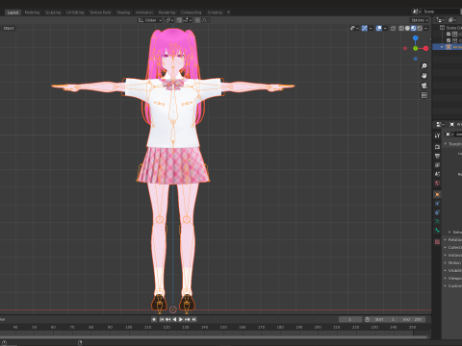
Task: Open the pivot point dropdown
Action: [169, 20]
